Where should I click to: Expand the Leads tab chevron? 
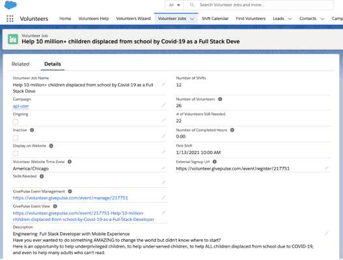[x=290, y=19]
